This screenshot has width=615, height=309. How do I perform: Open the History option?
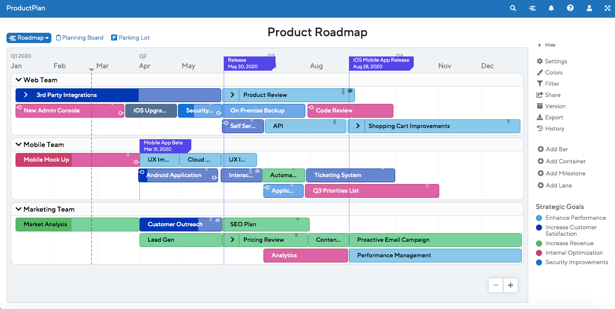pos(550,128)
